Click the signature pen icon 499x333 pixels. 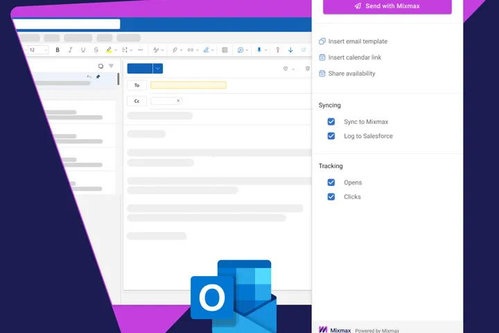pyautogui.click(x=207, y=50)
